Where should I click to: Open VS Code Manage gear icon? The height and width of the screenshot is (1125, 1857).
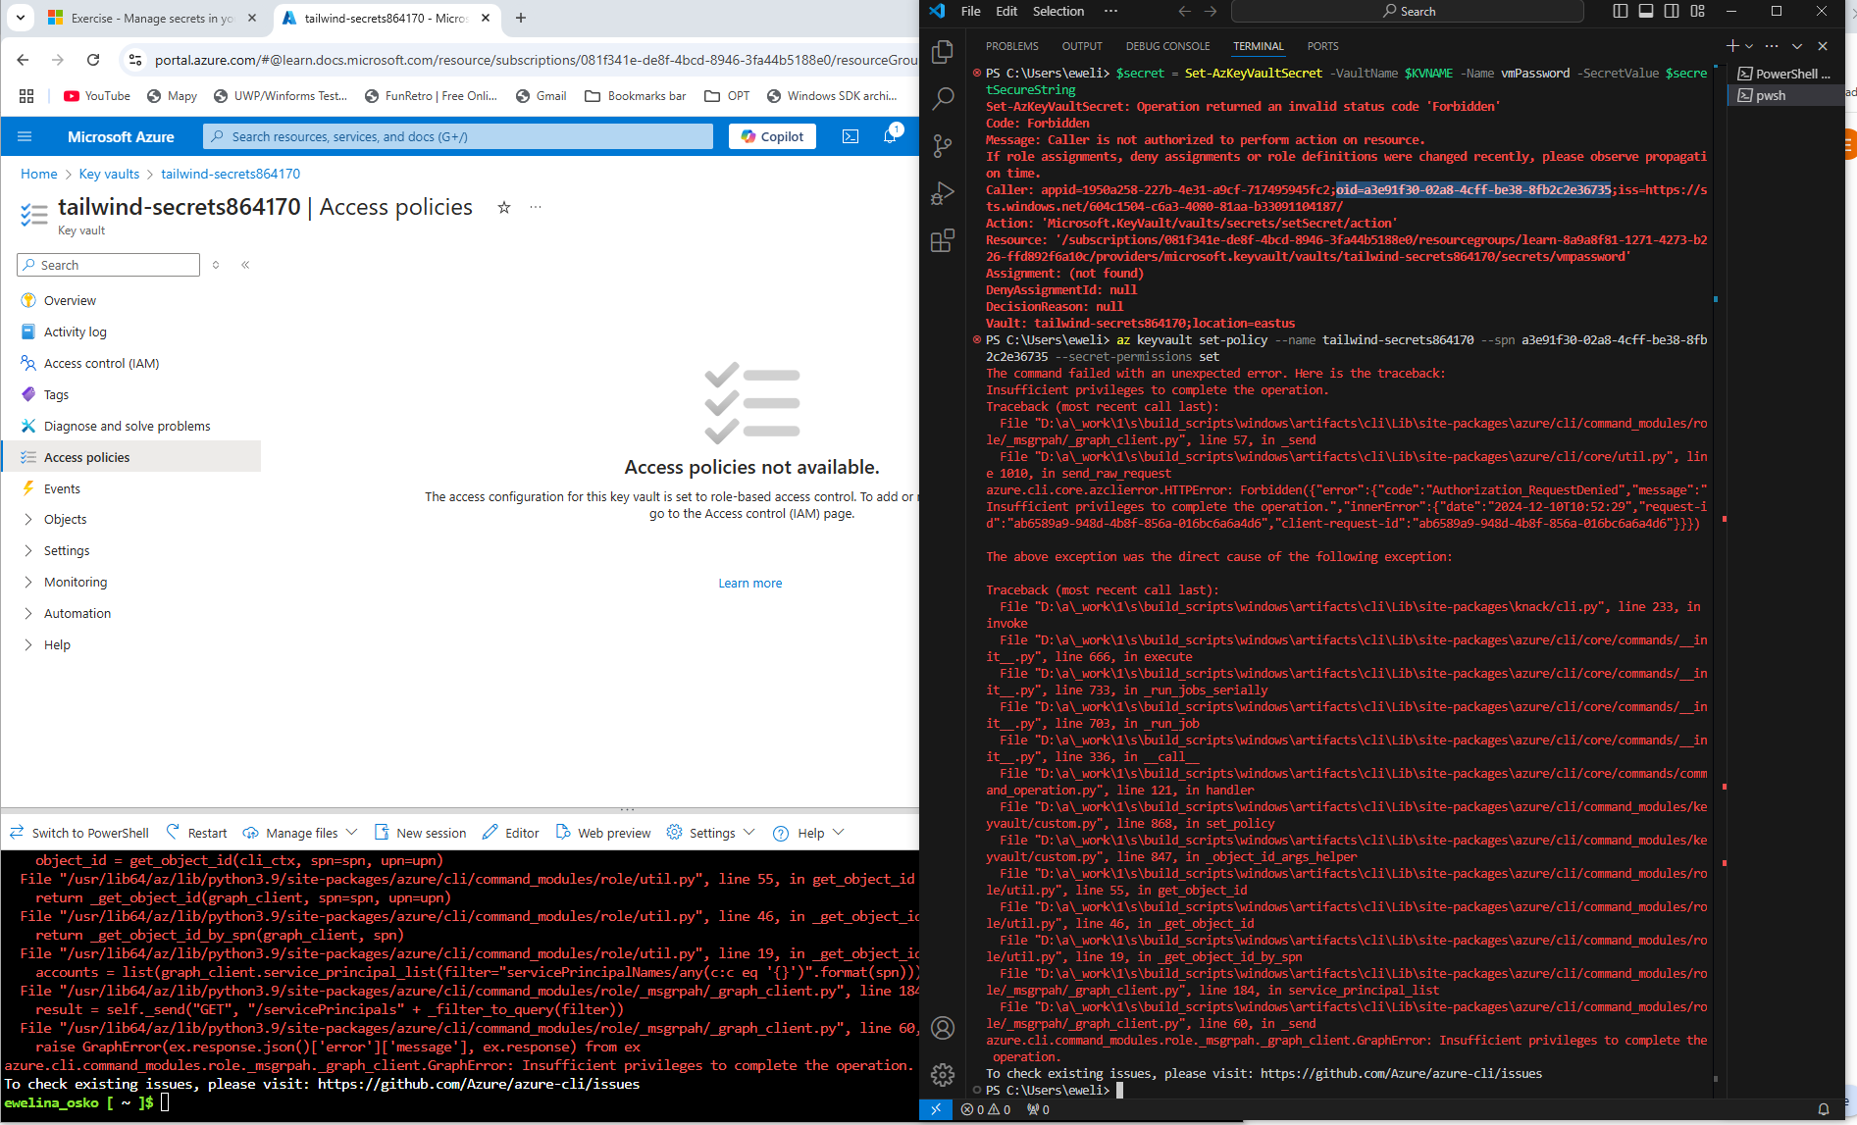coord(943,1075)
